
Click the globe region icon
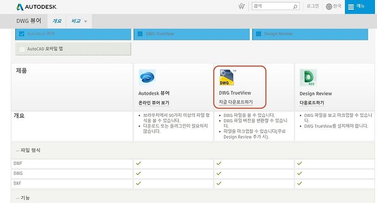click(x=329, y=6)
